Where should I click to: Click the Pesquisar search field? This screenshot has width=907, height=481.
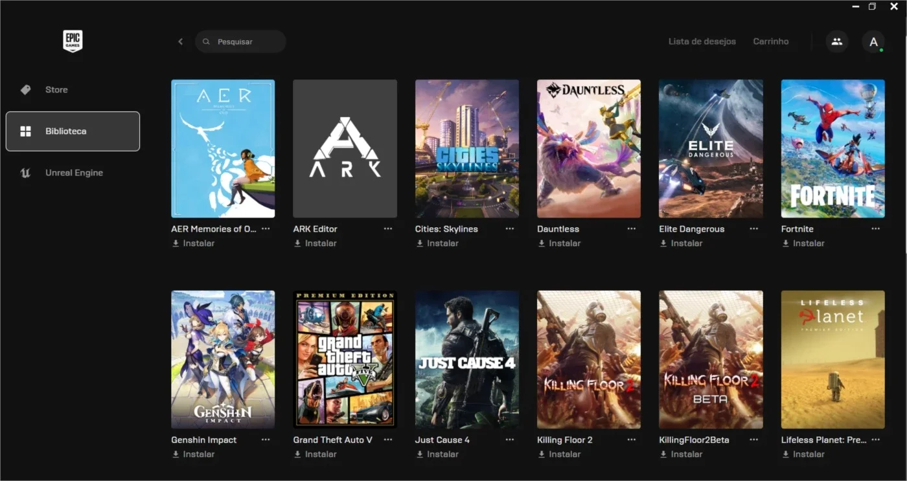pyautogui.click(x=240, y=41)
